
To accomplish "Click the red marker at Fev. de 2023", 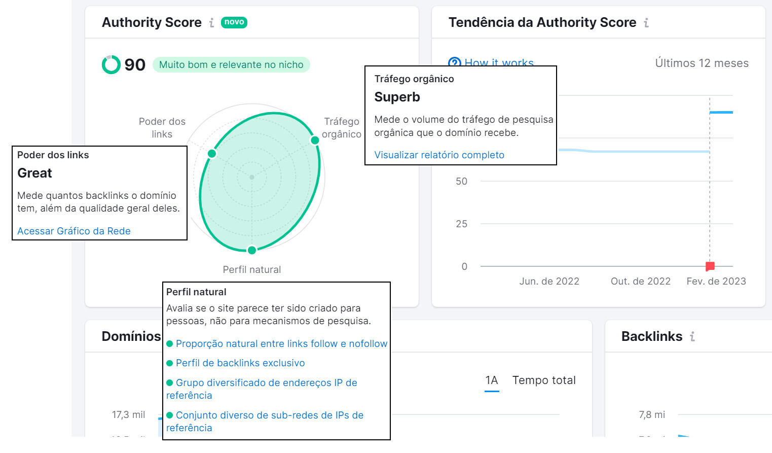I will tap(710, 265).
